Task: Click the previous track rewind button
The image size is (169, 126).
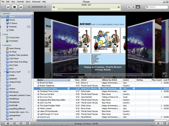Action: pyautogui.click(x=8, y=7)
